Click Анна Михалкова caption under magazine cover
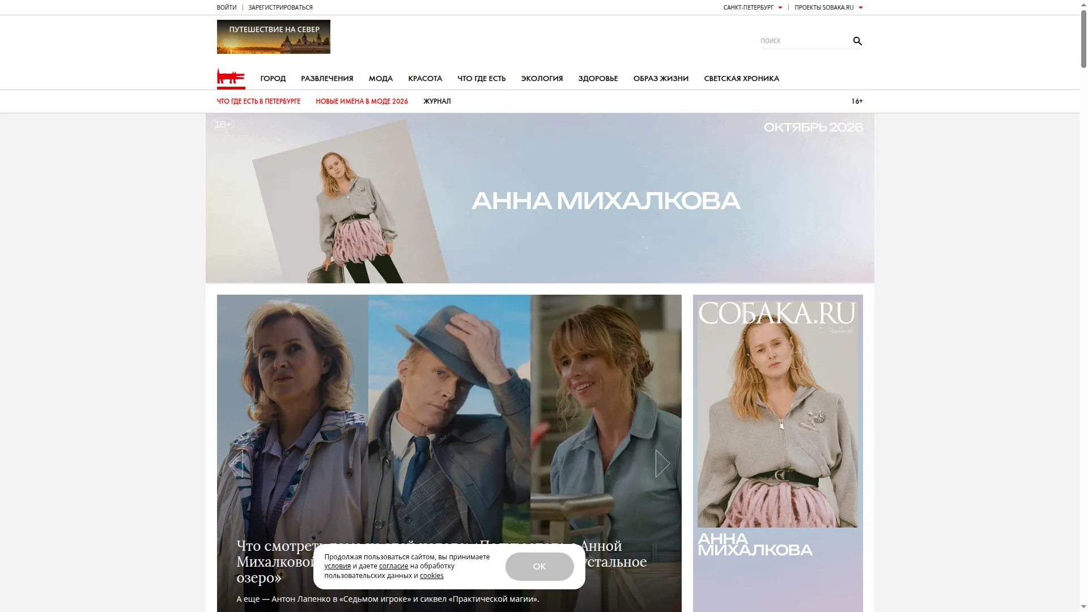 point(755,545)
